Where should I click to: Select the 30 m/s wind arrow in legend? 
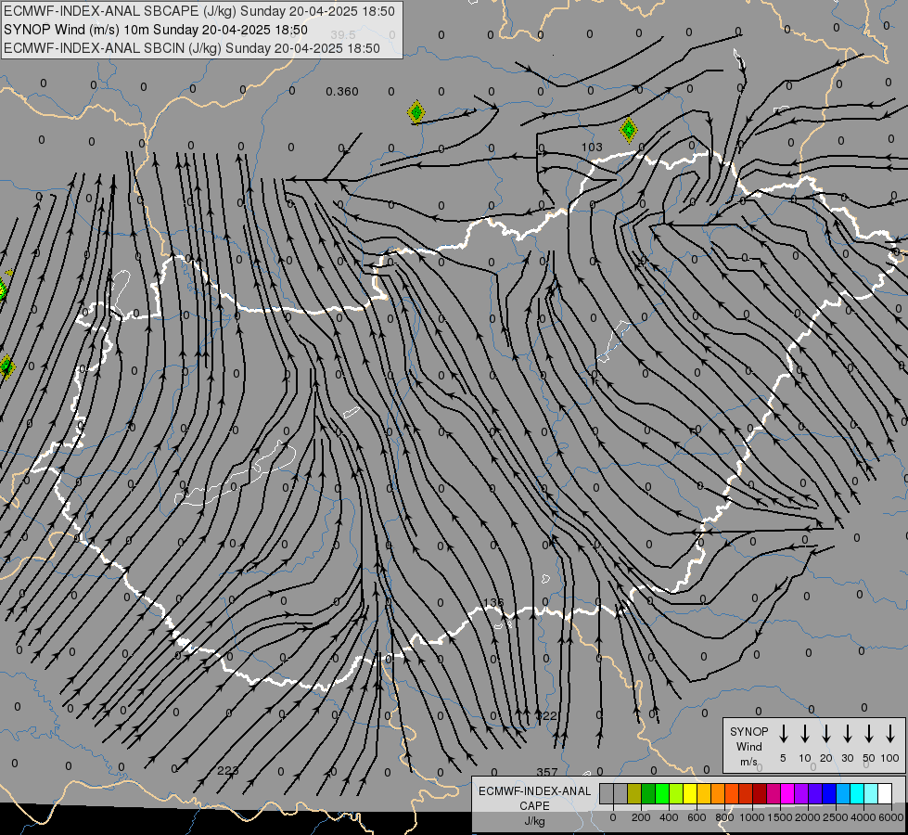coord(847,734)
